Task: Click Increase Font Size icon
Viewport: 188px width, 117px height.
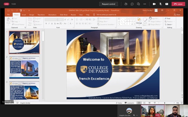Action: point(65,19)
